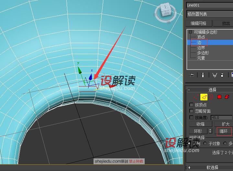Activate Border selection mode icon
This screenshot has width=233, height=171.
pyautogui.click(x=211, y=97)
